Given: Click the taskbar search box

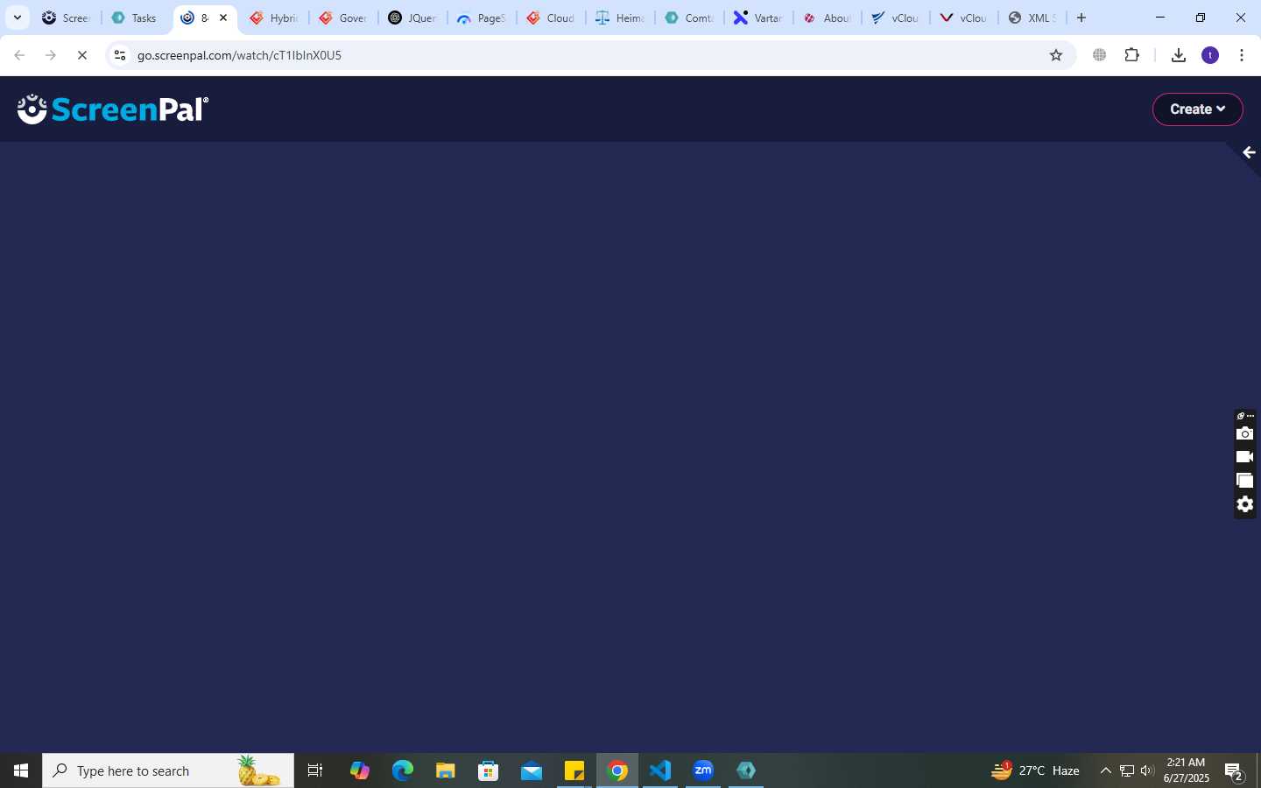Looking at the screenshot, I should click(x=168, y=770).
